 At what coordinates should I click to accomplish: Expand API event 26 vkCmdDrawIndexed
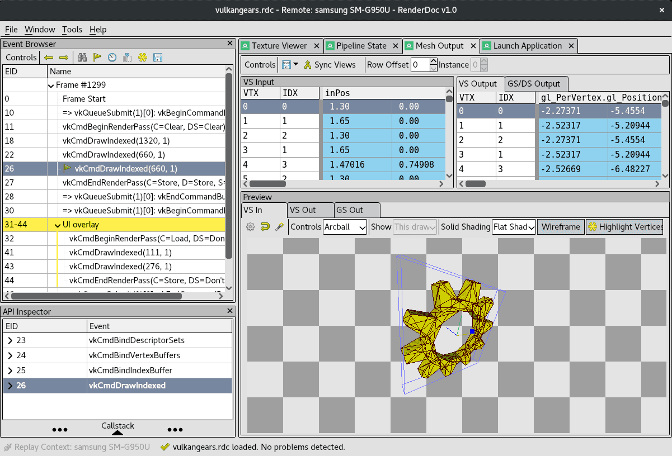coord(10,386)
